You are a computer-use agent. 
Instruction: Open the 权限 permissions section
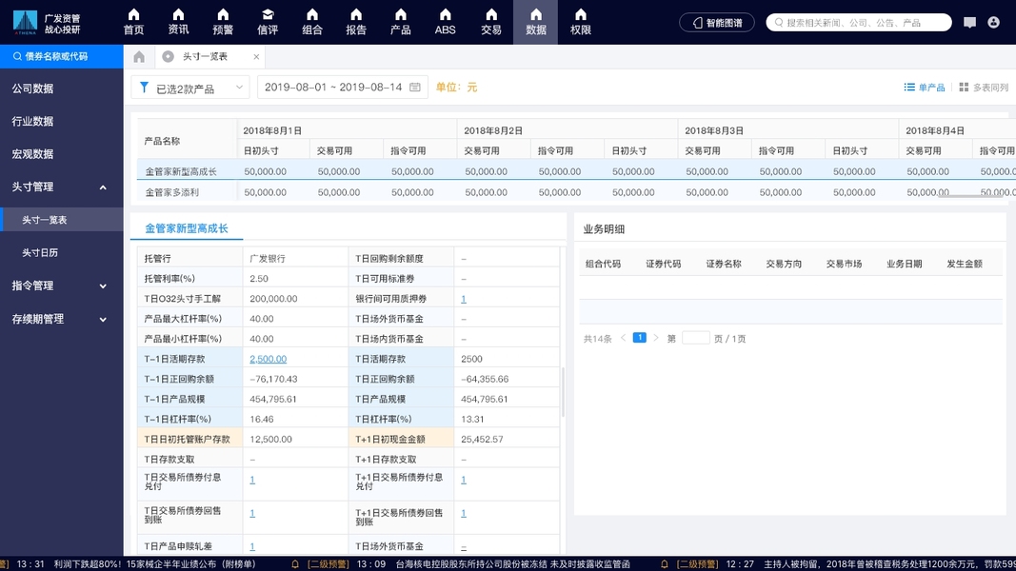(581, 22)
